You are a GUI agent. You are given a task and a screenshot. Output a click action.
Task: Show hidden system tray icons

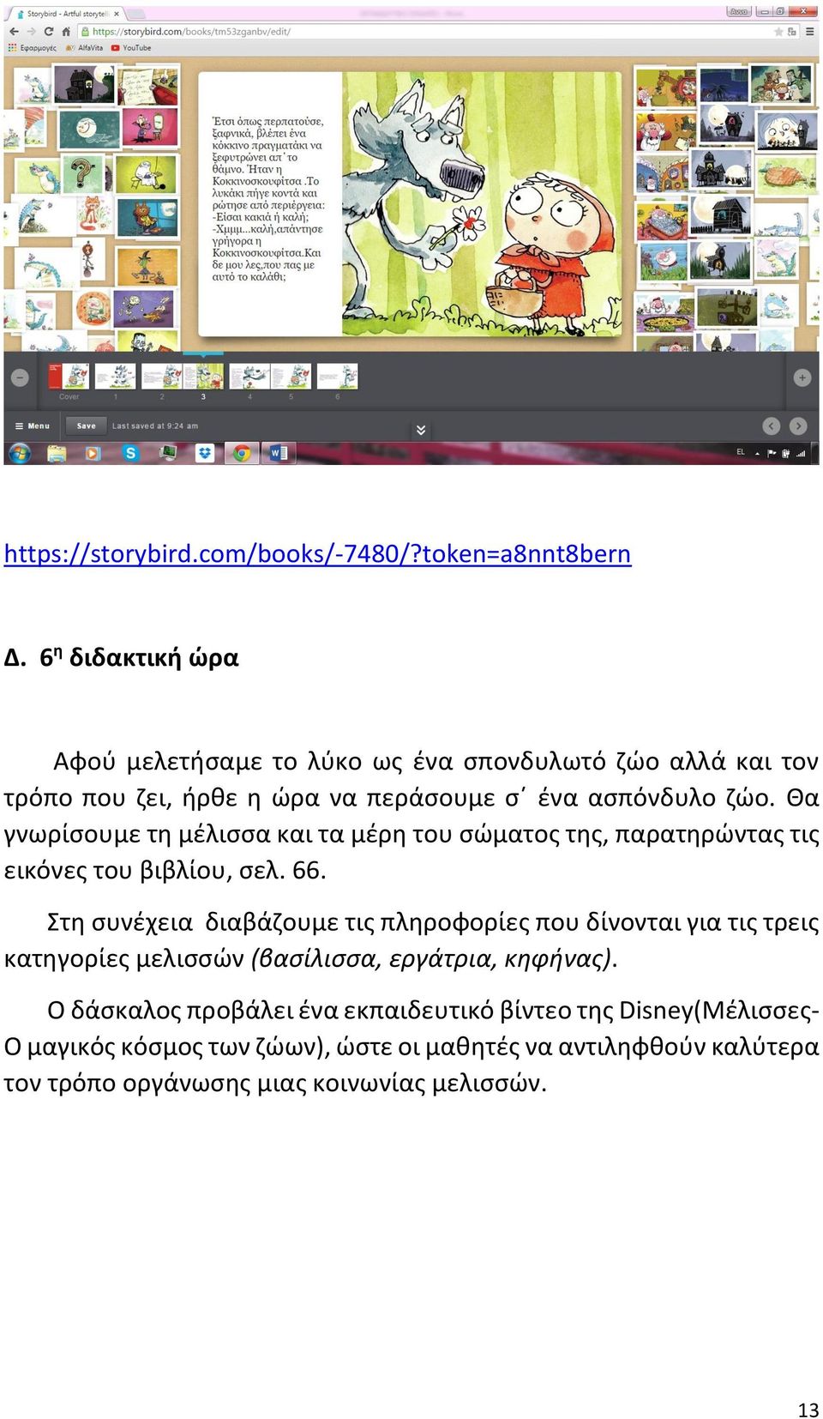click(757, 453)
